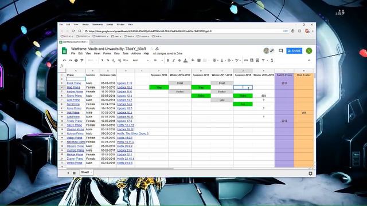
Task: Select the Void Trader header cell
Action: [303, 75]
